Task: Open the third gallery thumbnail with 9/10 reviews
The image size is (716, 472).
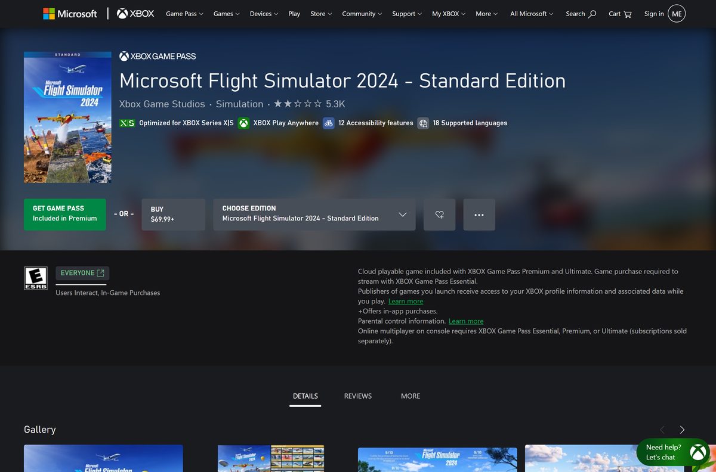Action: (437, 458)
